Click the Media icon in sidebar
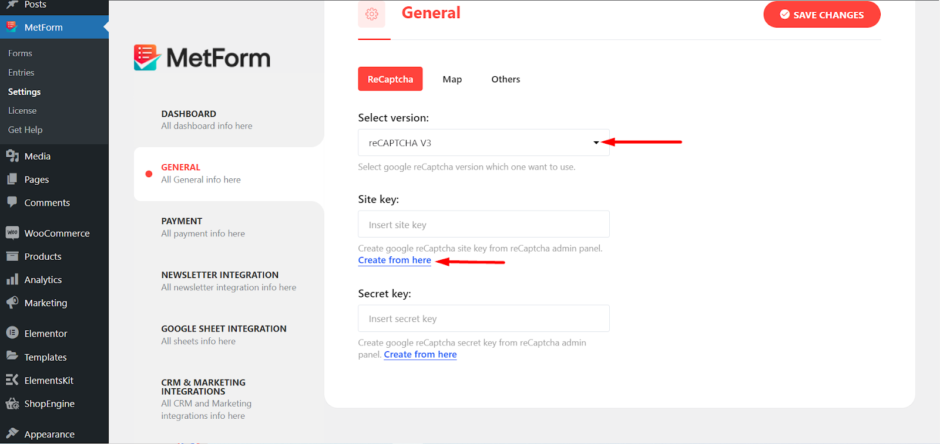940x444 pixels. (x=12, y=155)
